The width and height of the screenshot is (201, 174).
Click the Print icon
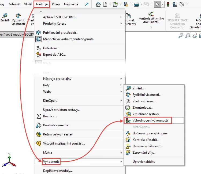pyautogui.click(x=136, y=4)
